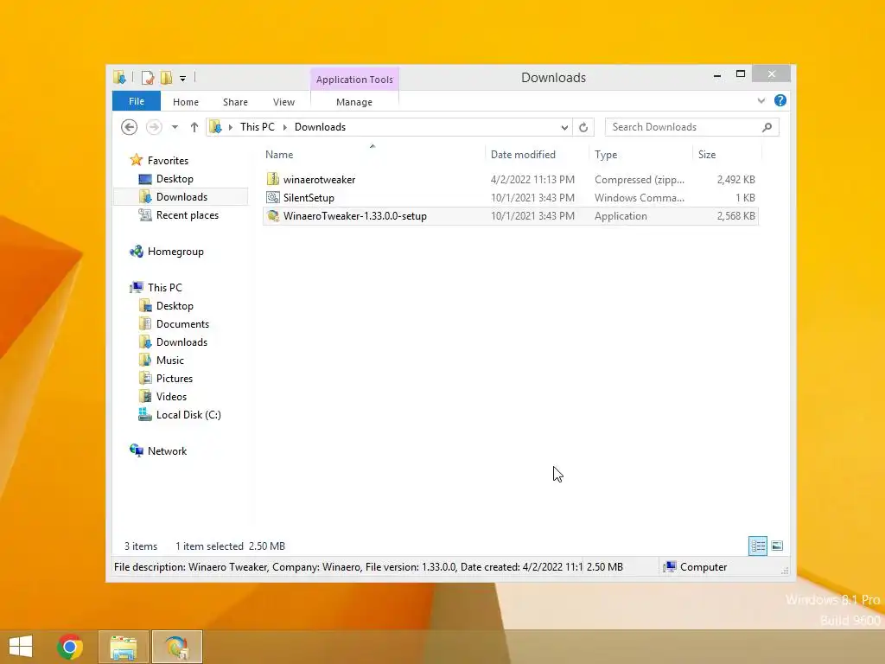Switch to the Home ribbon tab

pyautogui.click(x=186, y=102)
